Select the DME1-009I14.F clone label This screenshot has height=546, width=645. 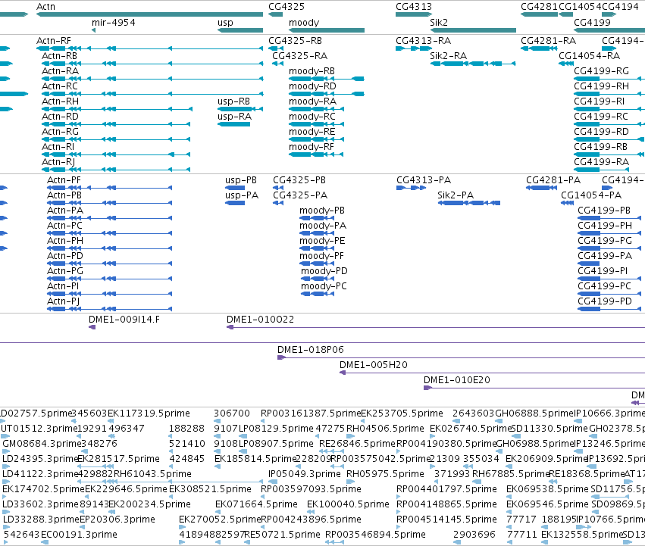click(124, 320)
